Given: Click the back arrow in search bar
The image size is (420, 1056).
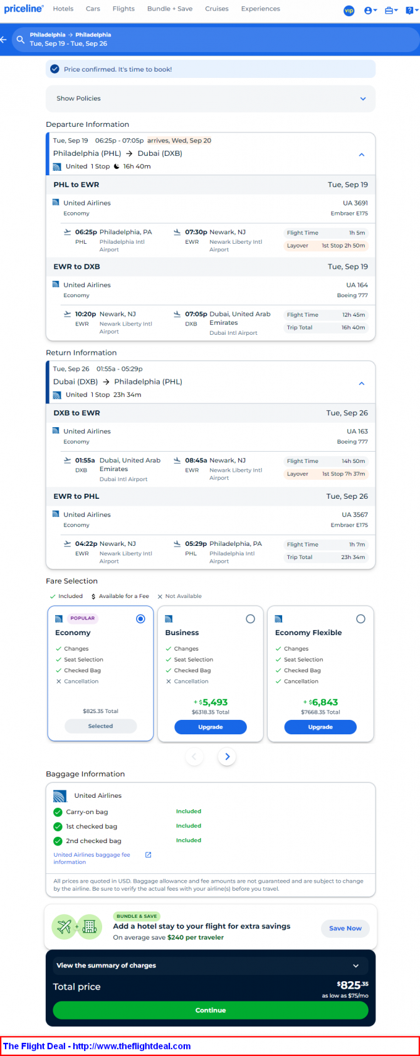Looking at the screenshot, I should pos(4,39).
